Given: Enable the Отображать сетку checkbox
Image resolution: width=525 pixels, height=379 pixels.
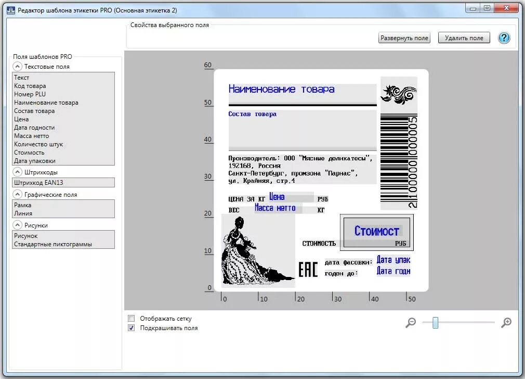Looking at the screenshot, I should [x=131, y=318].
